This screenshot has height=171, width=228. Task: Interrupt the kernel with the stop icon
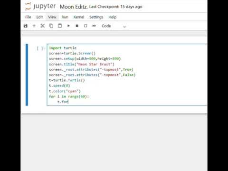(77, 26)
